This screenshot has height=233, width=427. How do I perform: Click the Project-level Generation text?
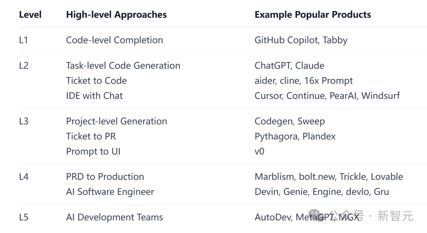117,121
